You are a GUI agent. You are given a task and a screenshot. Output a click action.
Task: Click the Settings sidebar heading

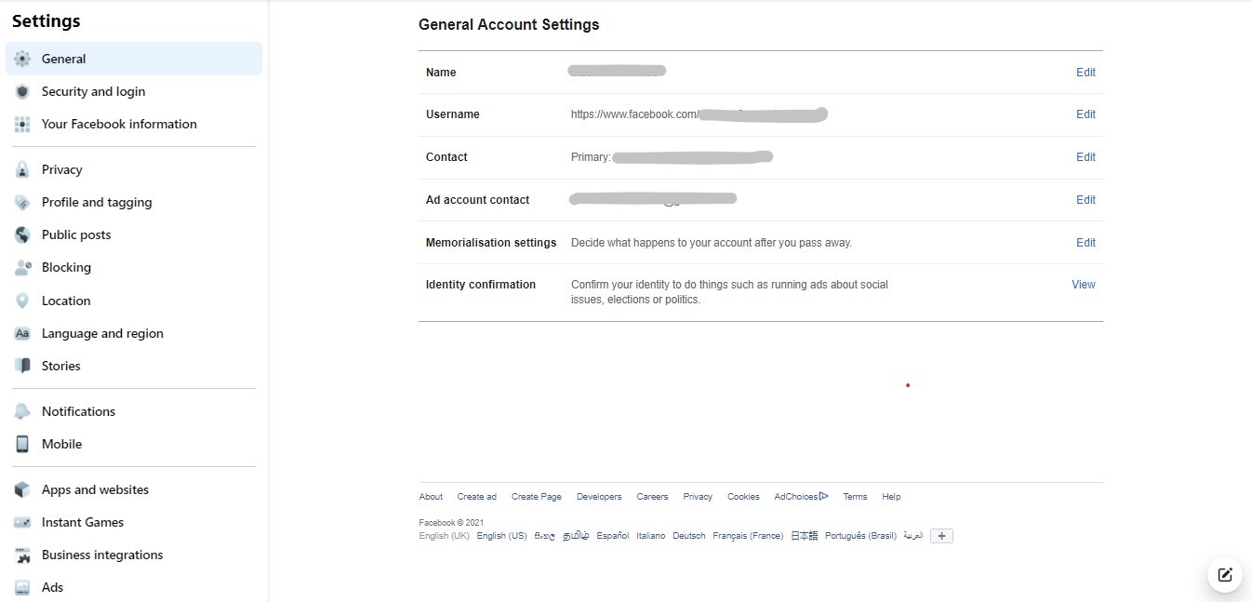point(46,20)
